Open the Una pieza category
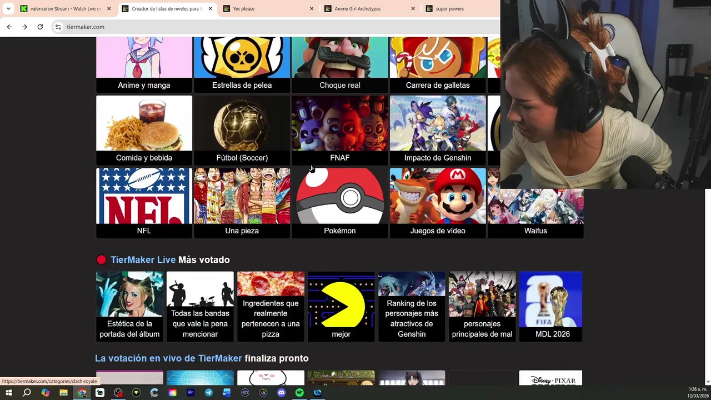The width and height of the screenshot is (711, 400). [242, 203]
